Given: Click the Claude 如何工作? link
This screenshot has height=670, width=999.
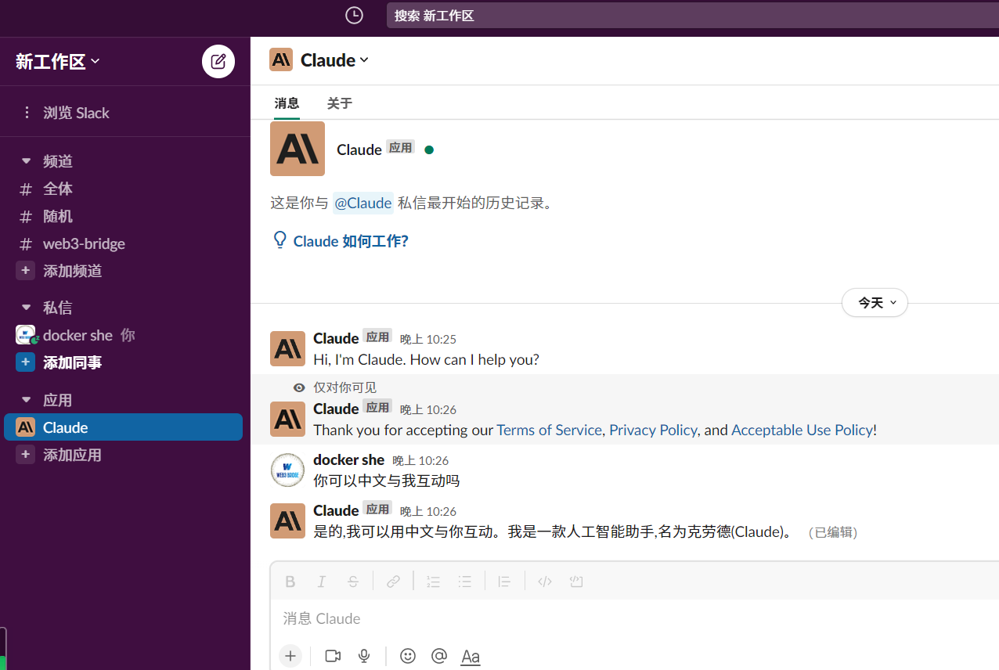Looking at the screenshot, I should 351,241.
